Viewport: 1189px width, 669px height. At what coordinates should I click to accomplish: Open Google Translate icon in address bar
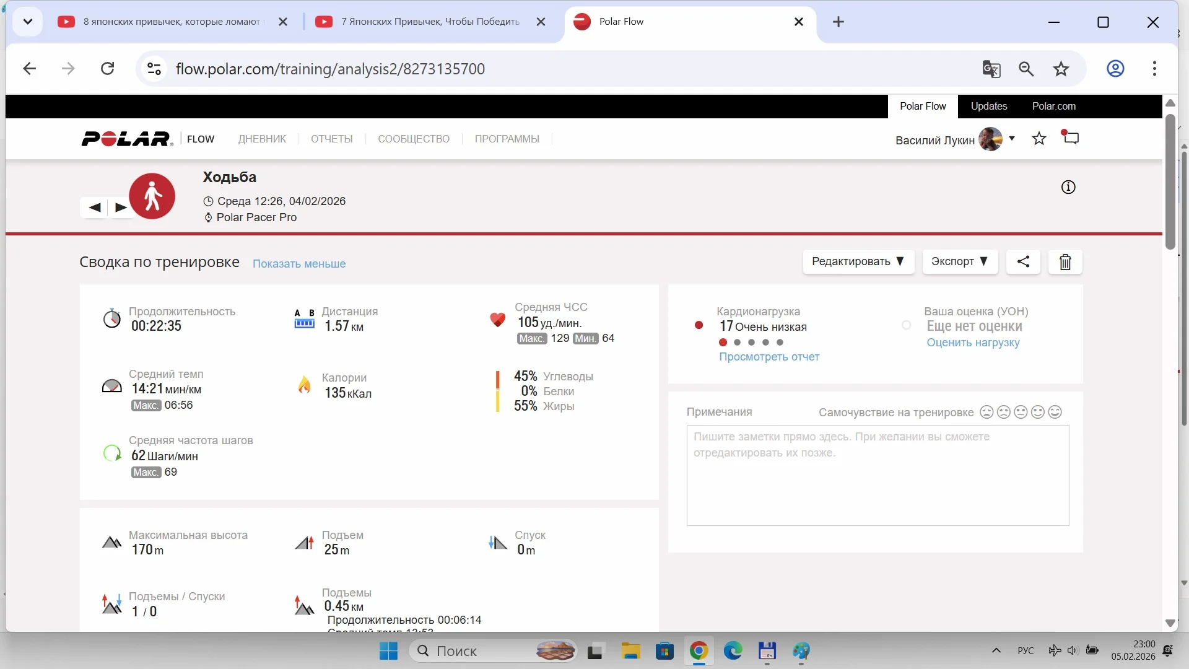click(x=991, y=69)
